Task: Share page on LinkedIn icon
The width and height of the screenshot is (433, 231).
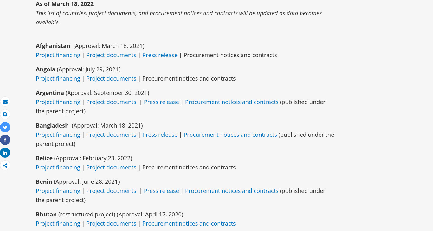Action: [5, 153]
